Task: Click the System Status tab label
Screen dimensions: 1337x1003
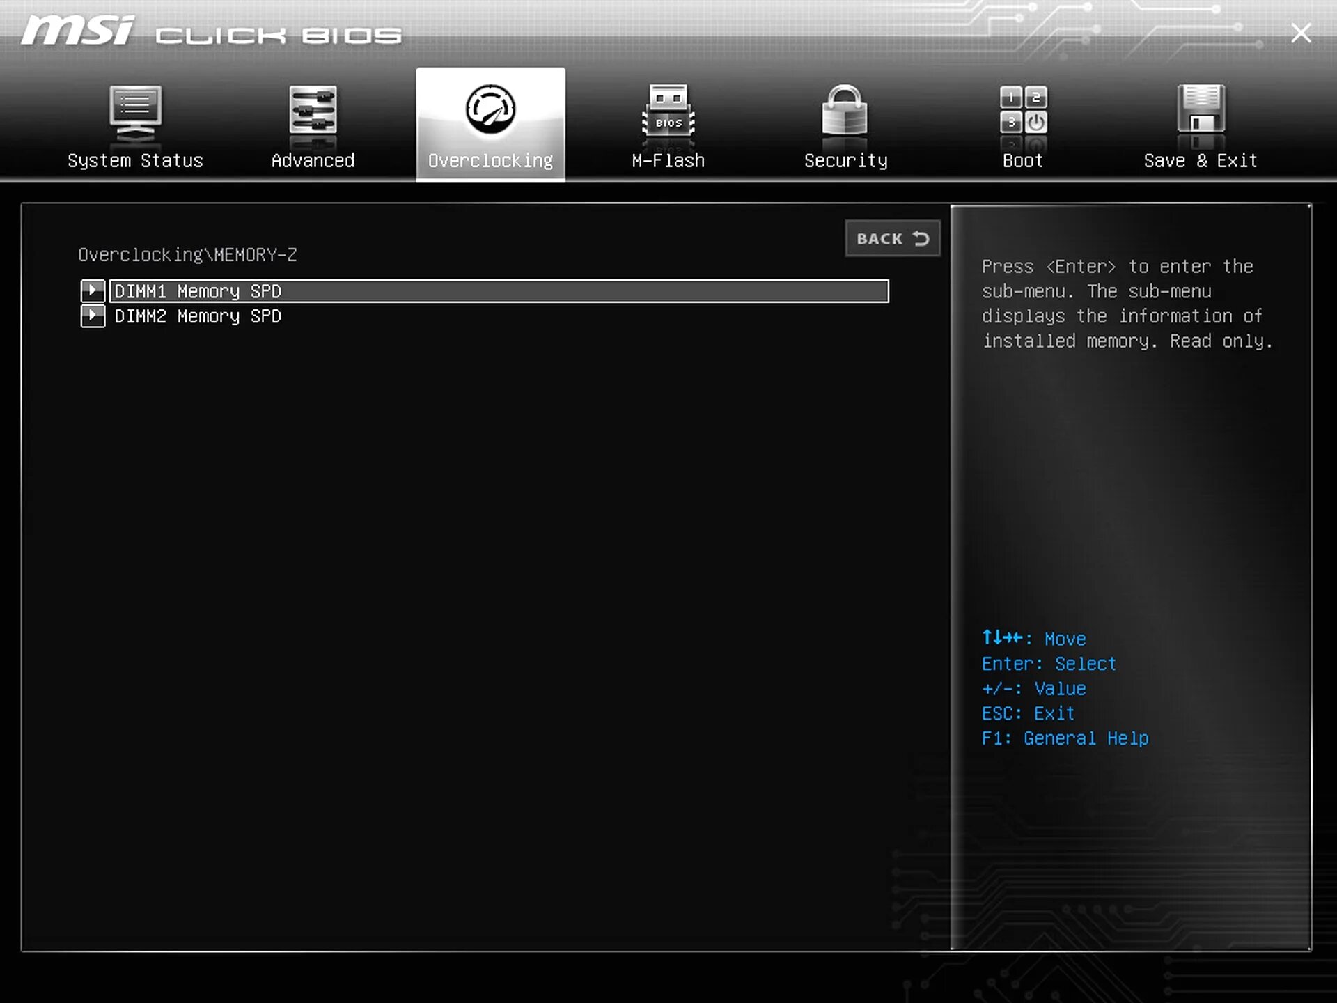Action: tap(135, 161)
